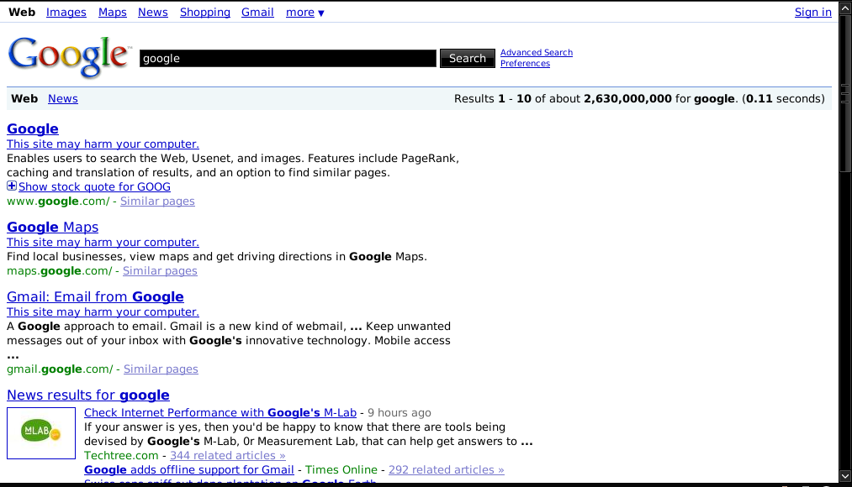This screenshot has width=852, height=487.
Task: Switch to Shopping in the top navigation
Action: [205, 13]
